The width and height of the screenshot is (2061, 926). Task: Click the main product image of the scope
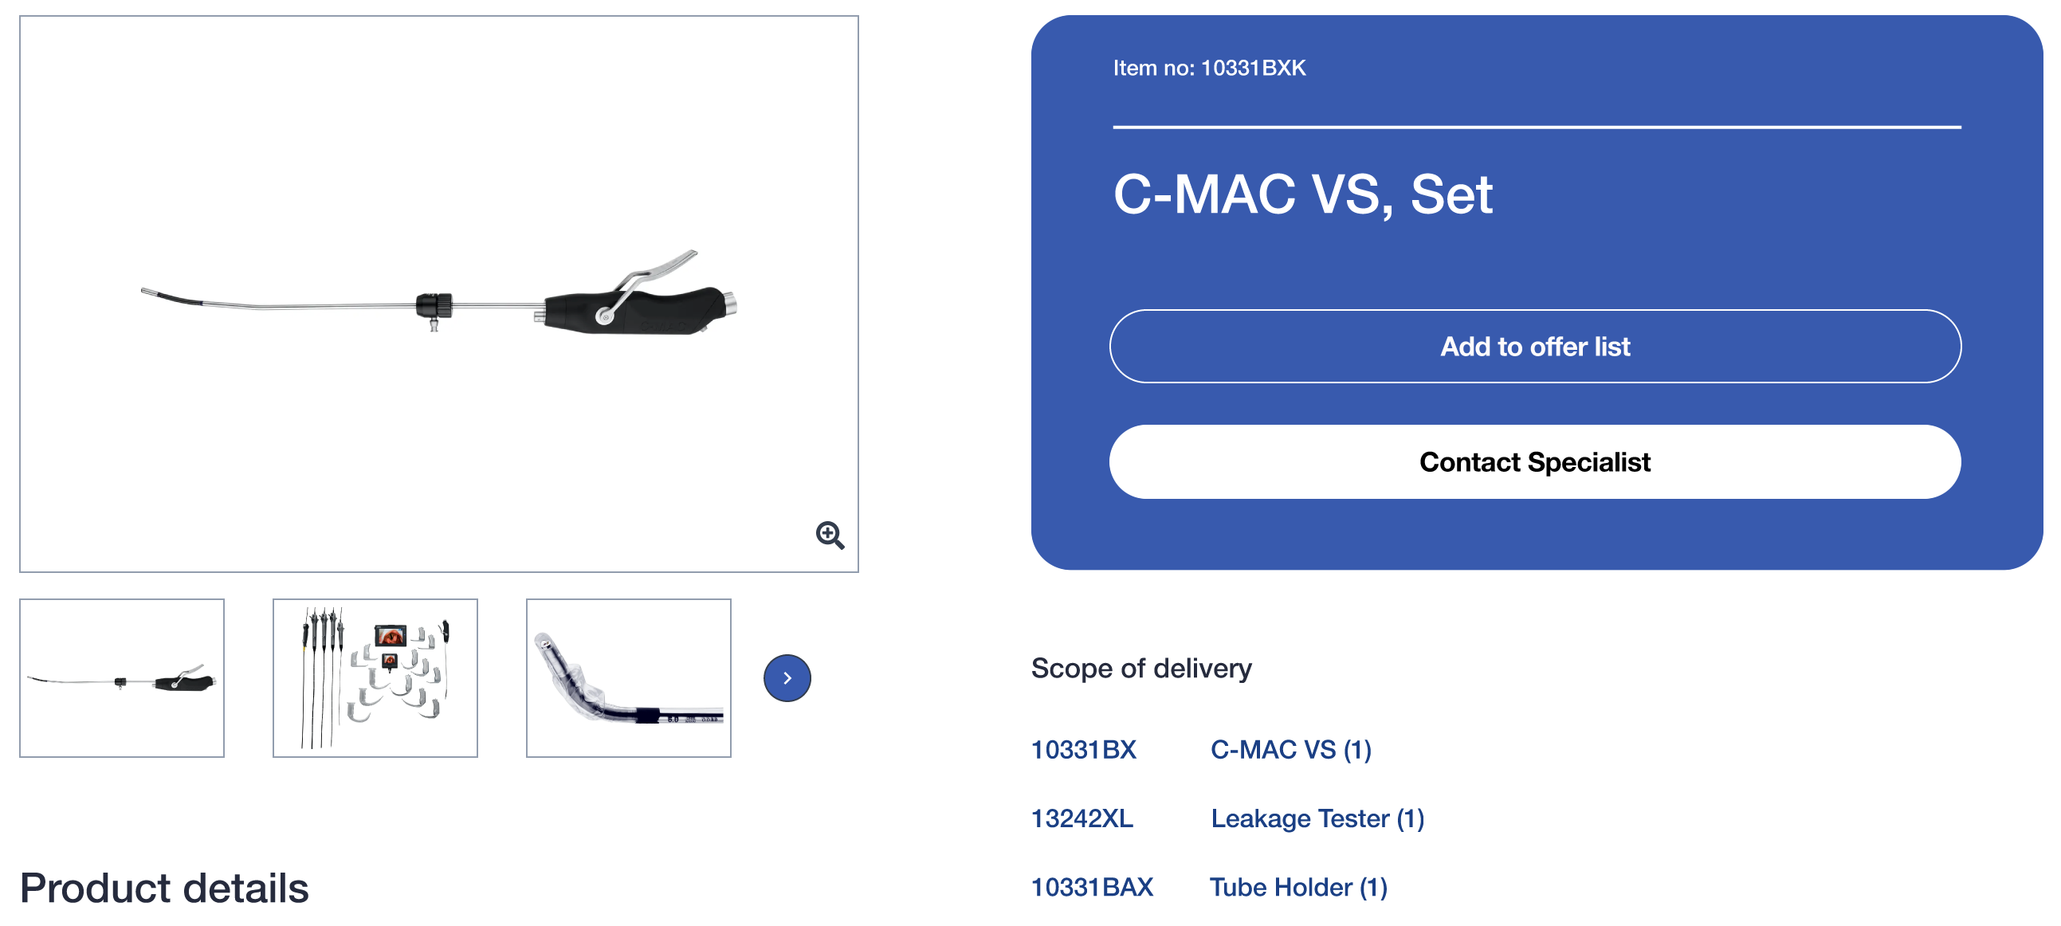click(438, 293)
